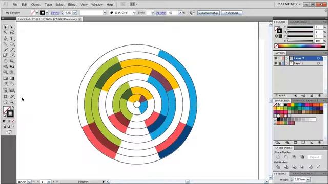Viewport: 328px width, 184px height.
Task: Select the Ellipse shape tool
Action: [x=12, y=44]
